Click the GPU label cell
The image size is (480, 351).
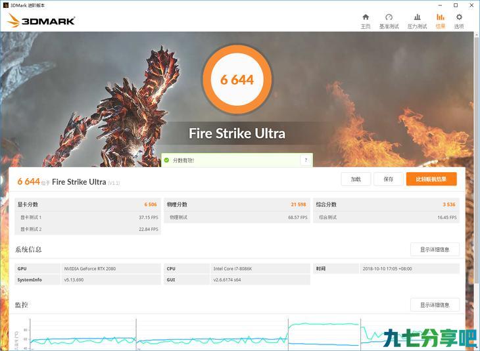37,268
